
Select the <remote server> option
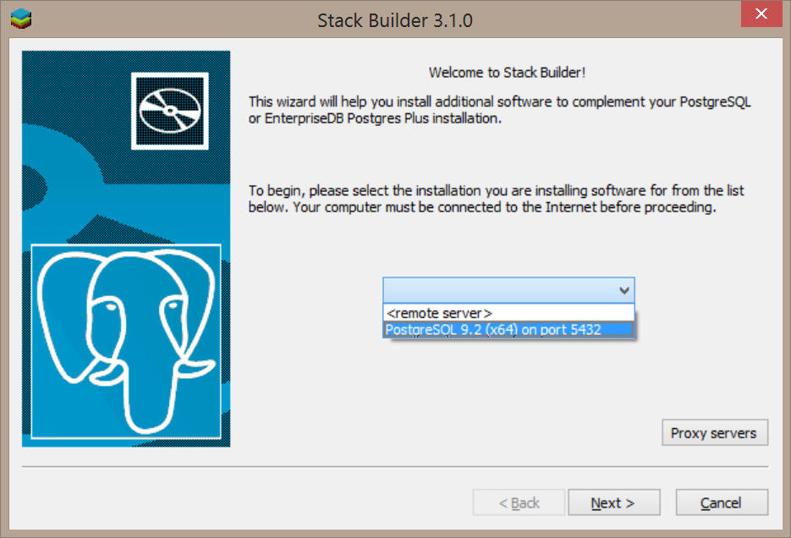[508, 313]
